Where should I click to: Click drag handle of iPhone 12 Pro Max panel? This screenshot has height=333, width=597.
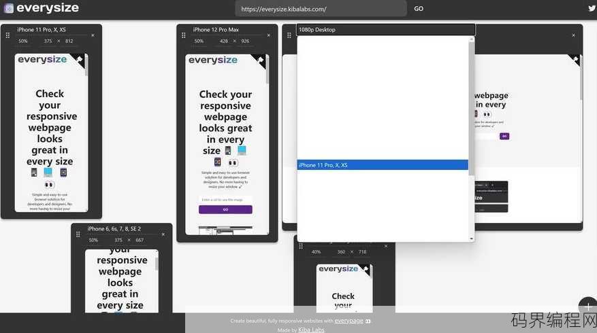[184, 35]
